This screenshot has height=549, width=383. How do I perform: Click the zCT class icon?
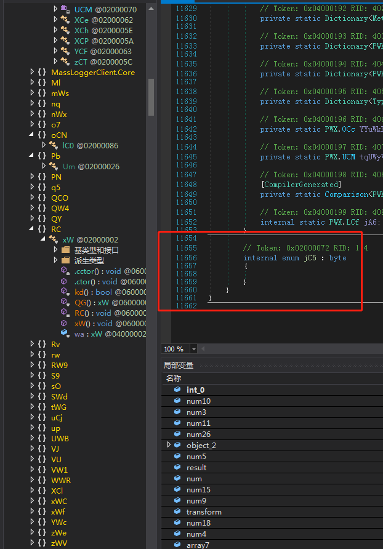pos(65,62)
